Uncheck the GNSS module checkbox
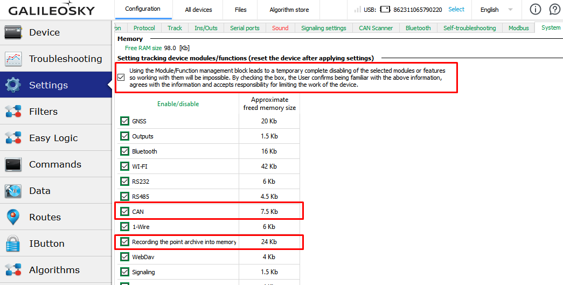 coord(125,121)
